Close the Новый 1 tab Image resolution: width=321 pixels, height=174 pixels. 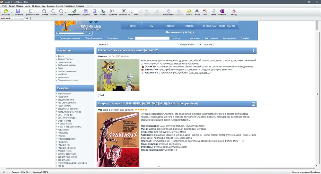click(22, 18)
